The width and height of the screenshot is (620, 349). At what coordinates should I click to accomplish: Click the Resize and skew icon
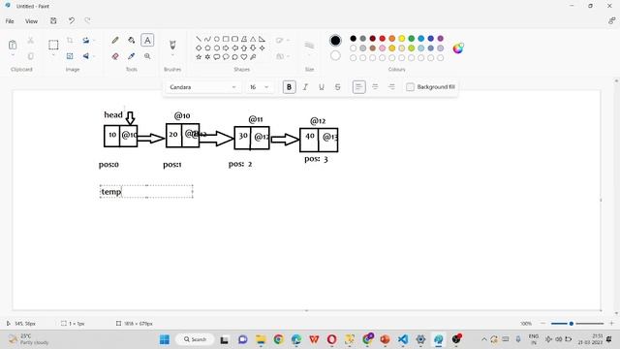[70, 56]
